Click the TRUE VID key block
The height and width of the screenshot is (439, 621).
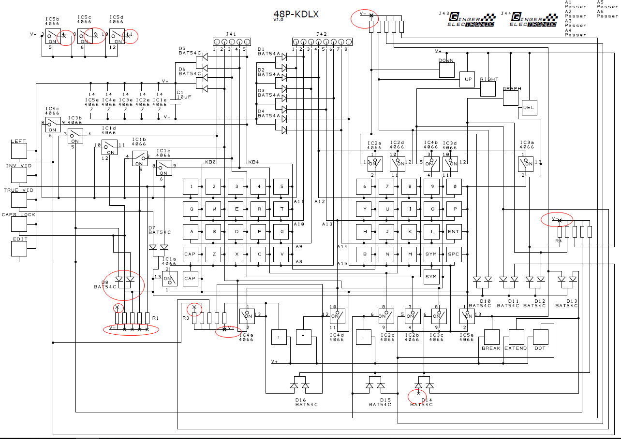(x=19, y=200)
